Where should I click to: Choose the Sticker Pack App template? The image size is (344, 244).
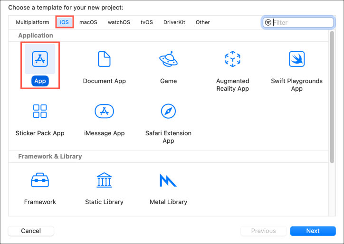(x=40, y=112)
